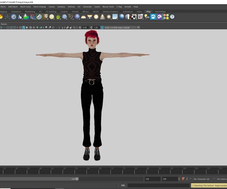227x189 pixels.
Task: Toggle use all lights bulb button
Action: pos(37,28)
